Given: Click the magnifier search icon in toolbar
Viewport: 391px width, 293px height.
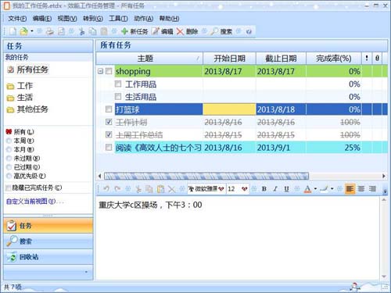Looking at the screenshot, I should tap(214, 31).
